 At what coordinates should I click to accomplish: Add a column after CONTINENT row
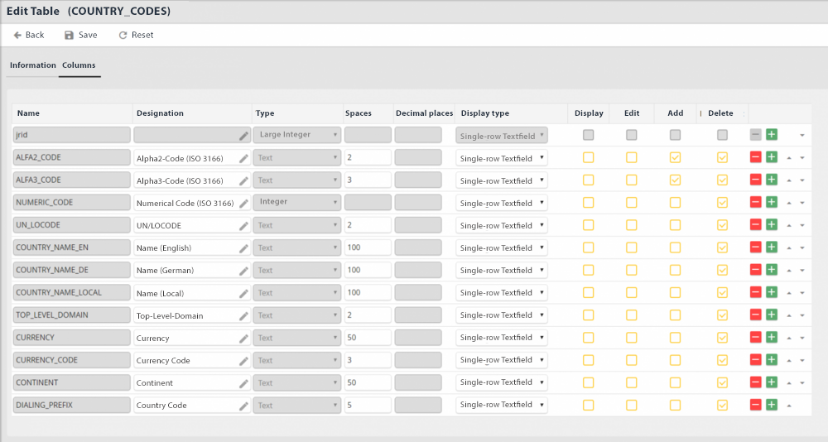click(x=772, y=382)
